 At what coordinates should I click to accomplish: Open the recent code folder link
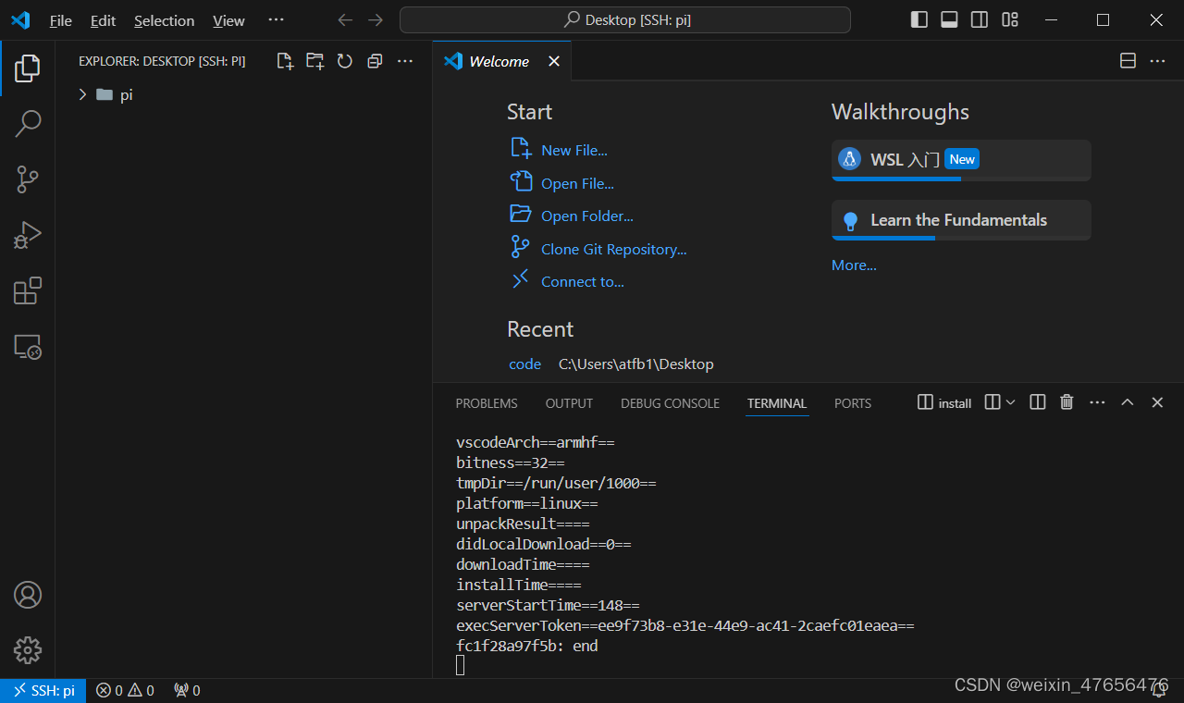[524, 364]
